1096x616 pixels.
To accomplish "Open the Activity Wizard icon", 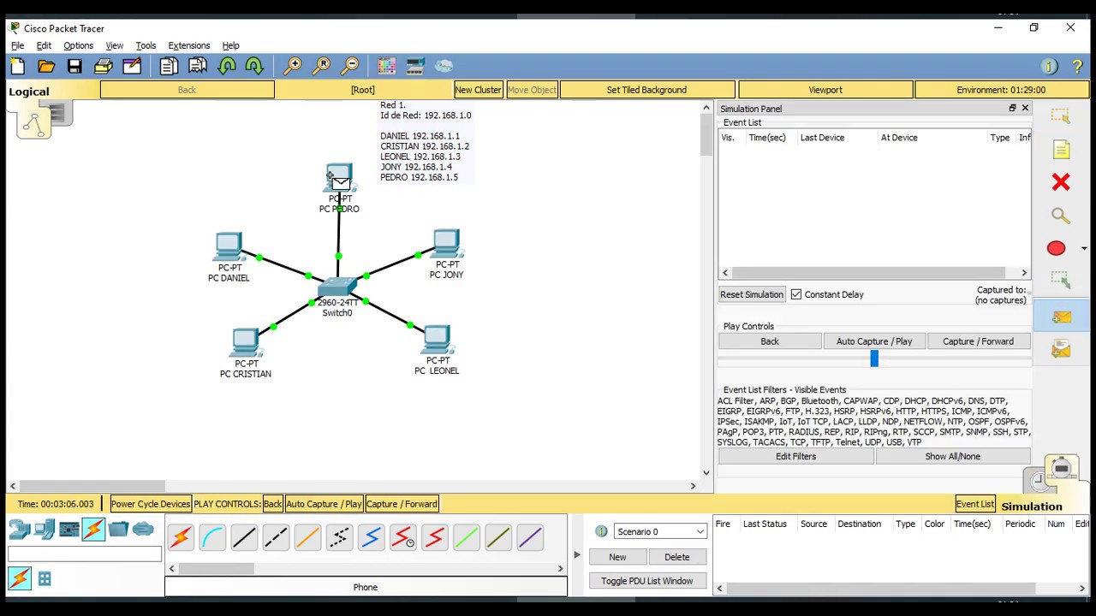I will click(131, 66).
